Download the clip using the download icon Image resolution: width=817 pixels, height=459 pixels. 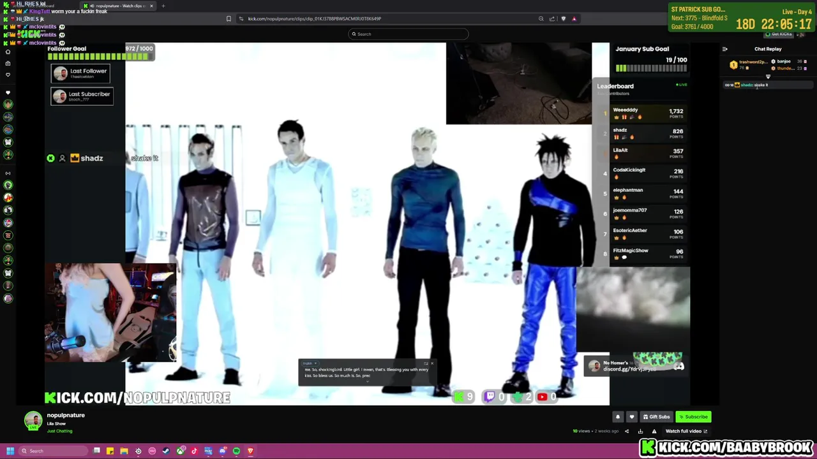[x=640, y=431]
